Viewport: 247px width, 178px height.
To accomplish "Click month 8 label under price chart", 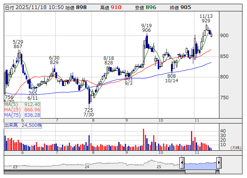I will click(93, 120).
